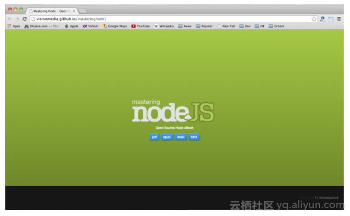Click the page icon in the address bar

pos(33,19)
